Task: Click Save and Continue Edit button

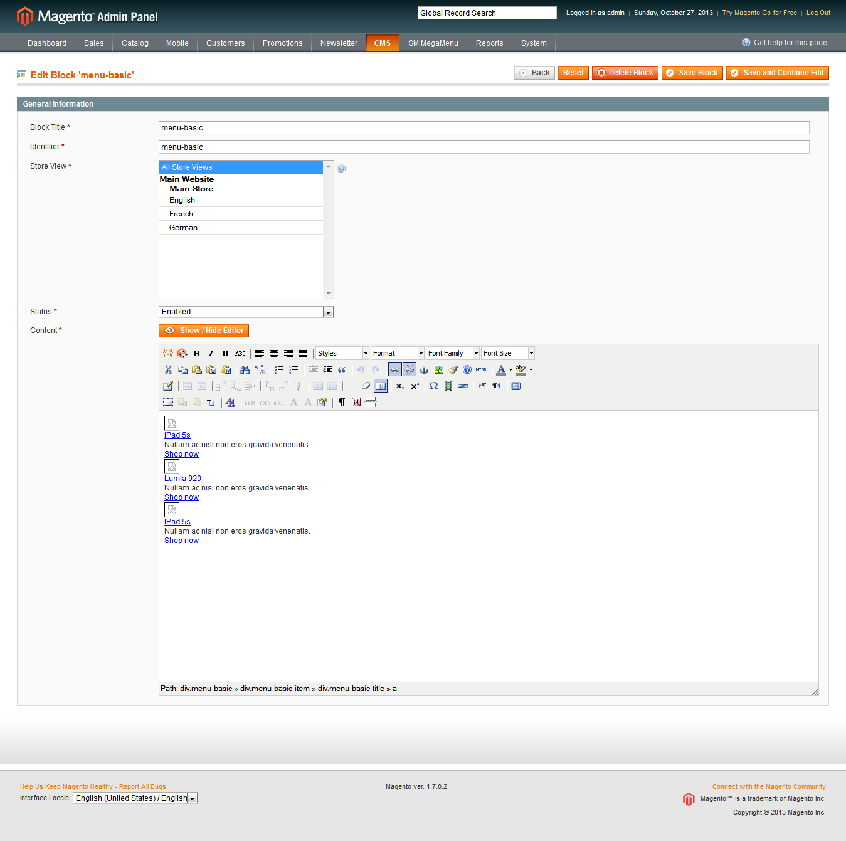Action: (x=778, y=73)
